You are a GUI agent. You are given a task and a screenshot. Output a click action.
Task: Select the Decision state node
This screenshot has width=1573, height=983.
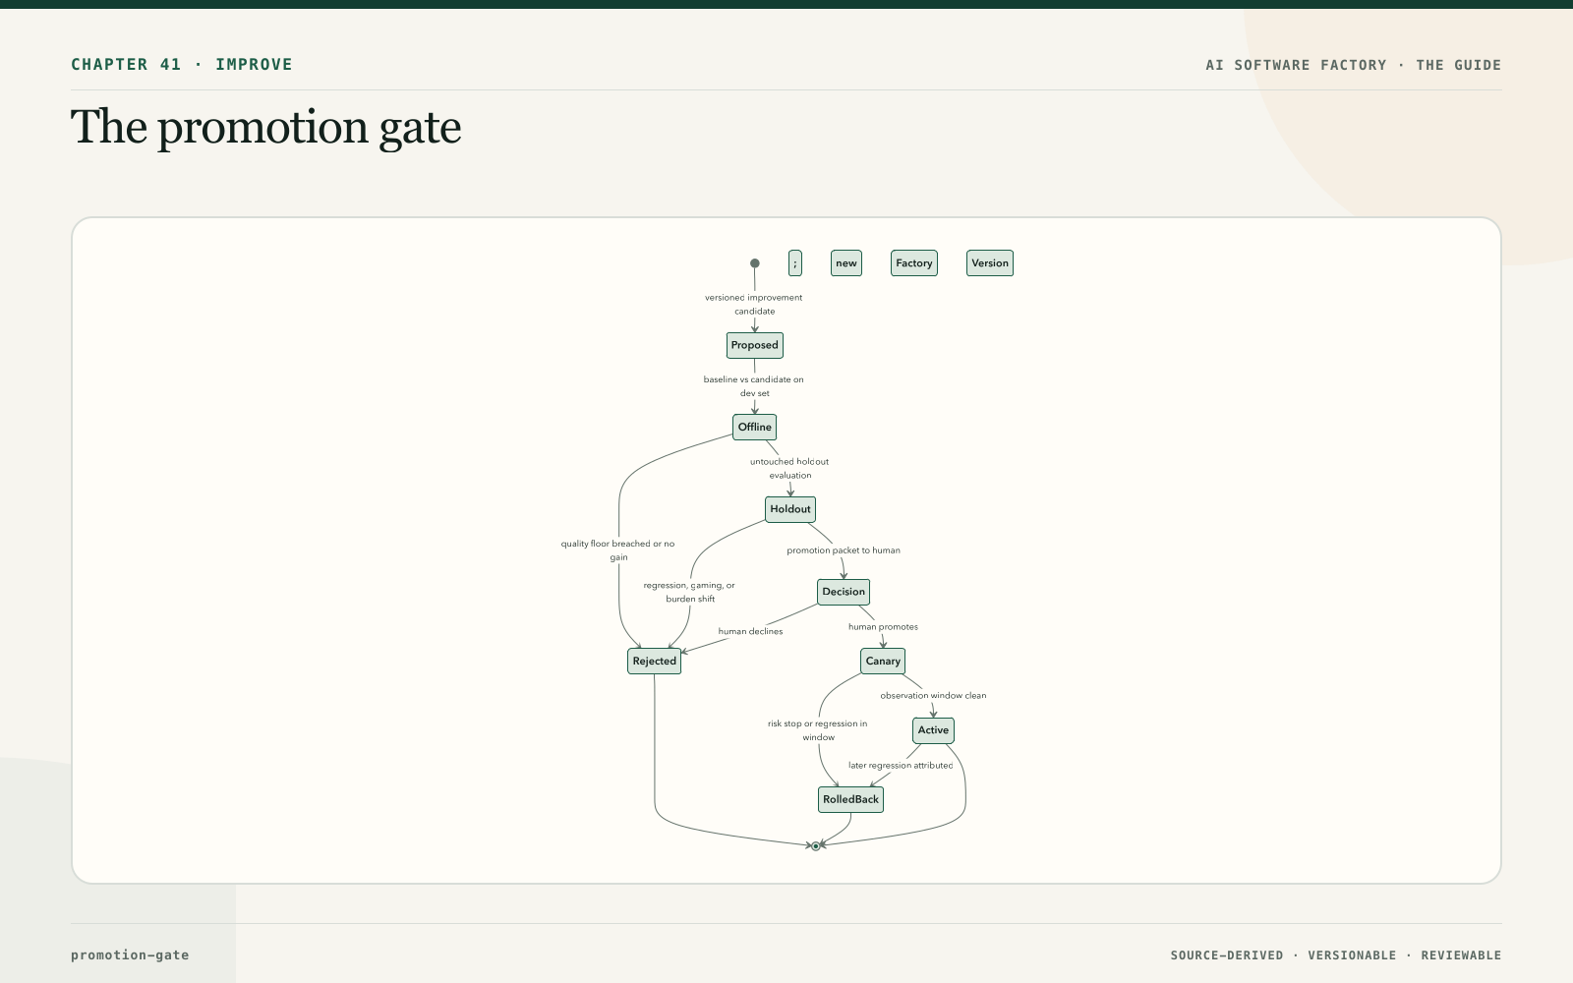[844, 592]
